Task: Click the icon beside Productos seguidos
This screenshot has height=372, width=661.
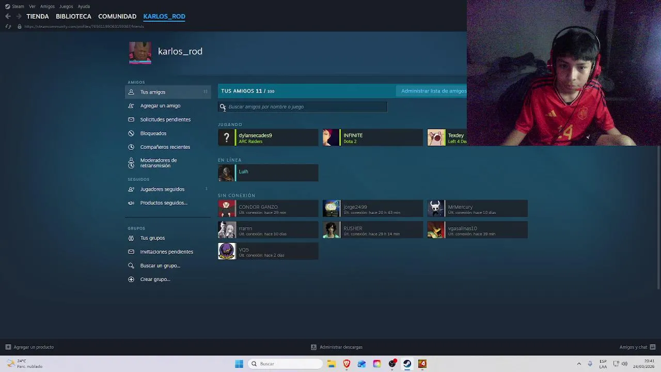Action: point(131,203)
